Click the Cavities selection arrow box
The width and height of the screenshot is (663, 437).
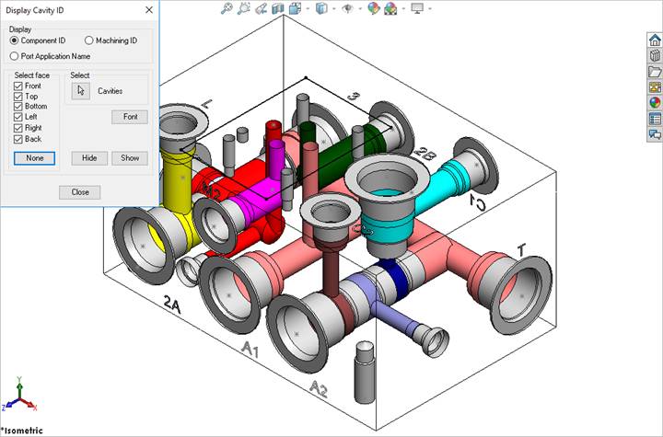pos(81,90)
